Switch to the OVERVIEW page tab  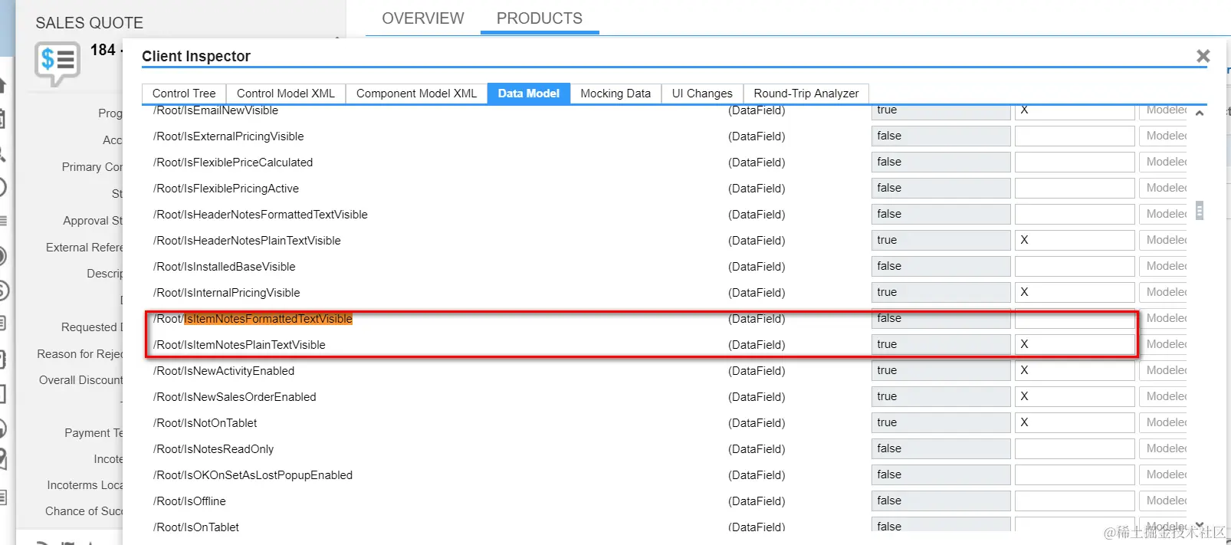[x=423, y=18]
